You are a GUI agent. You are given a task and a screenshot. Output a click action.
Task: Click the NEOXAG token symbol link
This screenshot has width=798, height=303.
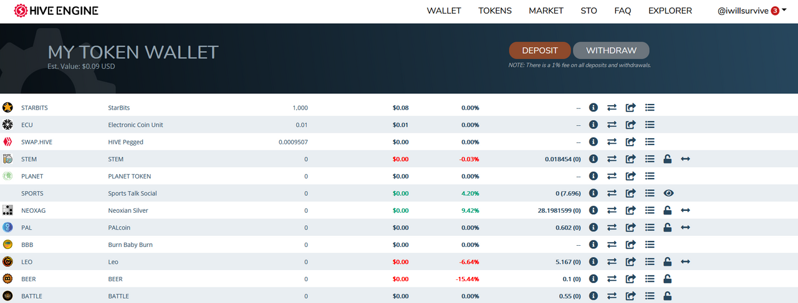pos(33,210)
